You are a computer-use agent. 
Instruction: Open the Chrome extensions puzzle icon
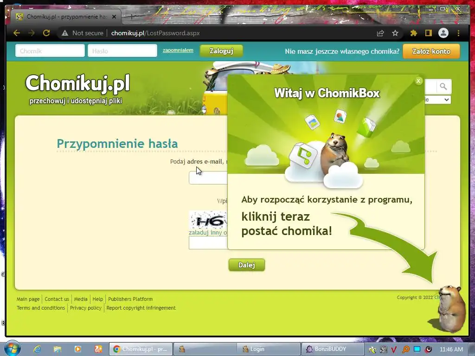[x=413, y=33]
